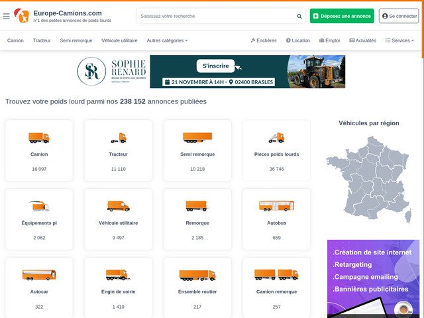Expand the Services dropdown
424x318 pixels.
point(399,40)
